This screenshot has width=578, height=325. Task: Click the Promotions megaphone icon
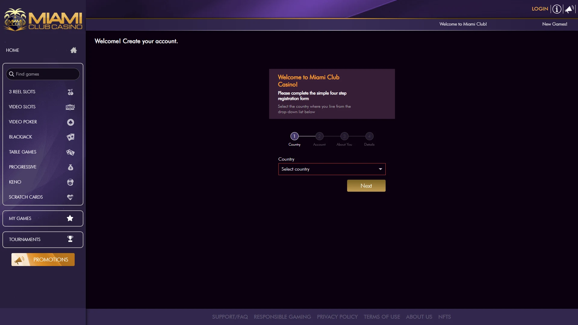pyautogui.click(x=19, y=260)
